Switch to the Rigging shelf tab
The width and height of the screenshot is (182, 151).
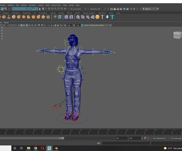[x=5, y=13]
